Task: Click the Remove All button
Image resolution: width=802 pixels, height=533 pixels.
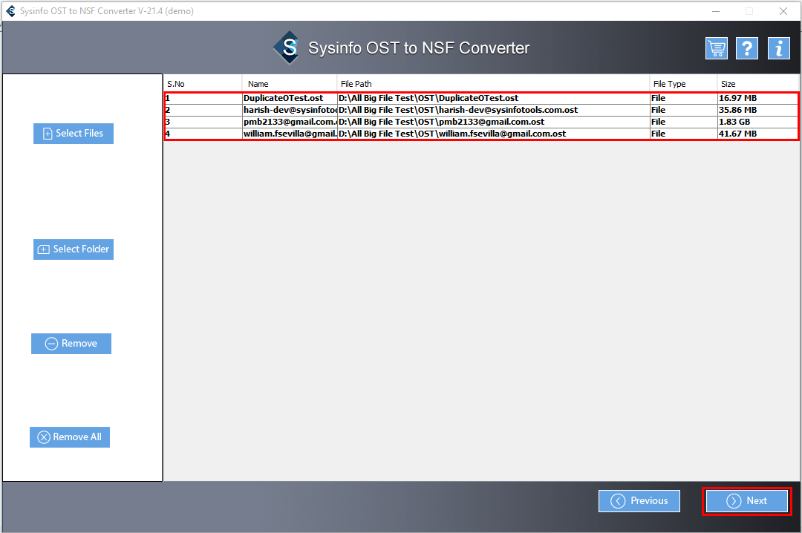Action: tap(70, 436)
